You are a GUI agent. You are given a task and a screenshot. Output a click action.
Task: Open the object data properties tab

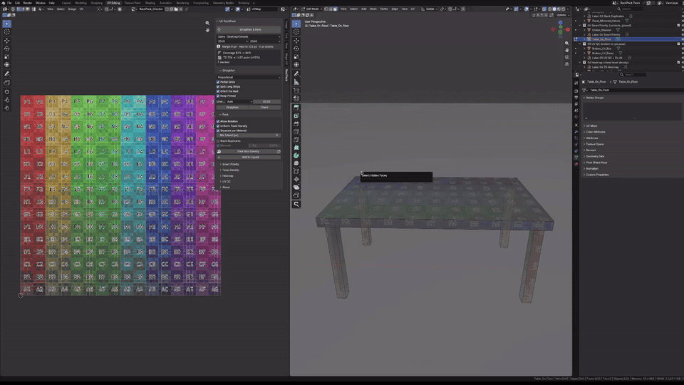[x=576, y=157]
